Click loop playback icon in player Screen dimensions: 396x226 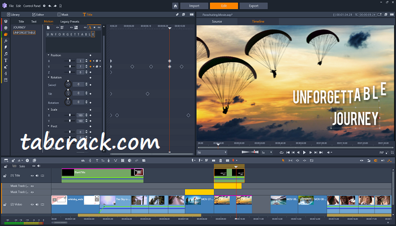[281, 153]
